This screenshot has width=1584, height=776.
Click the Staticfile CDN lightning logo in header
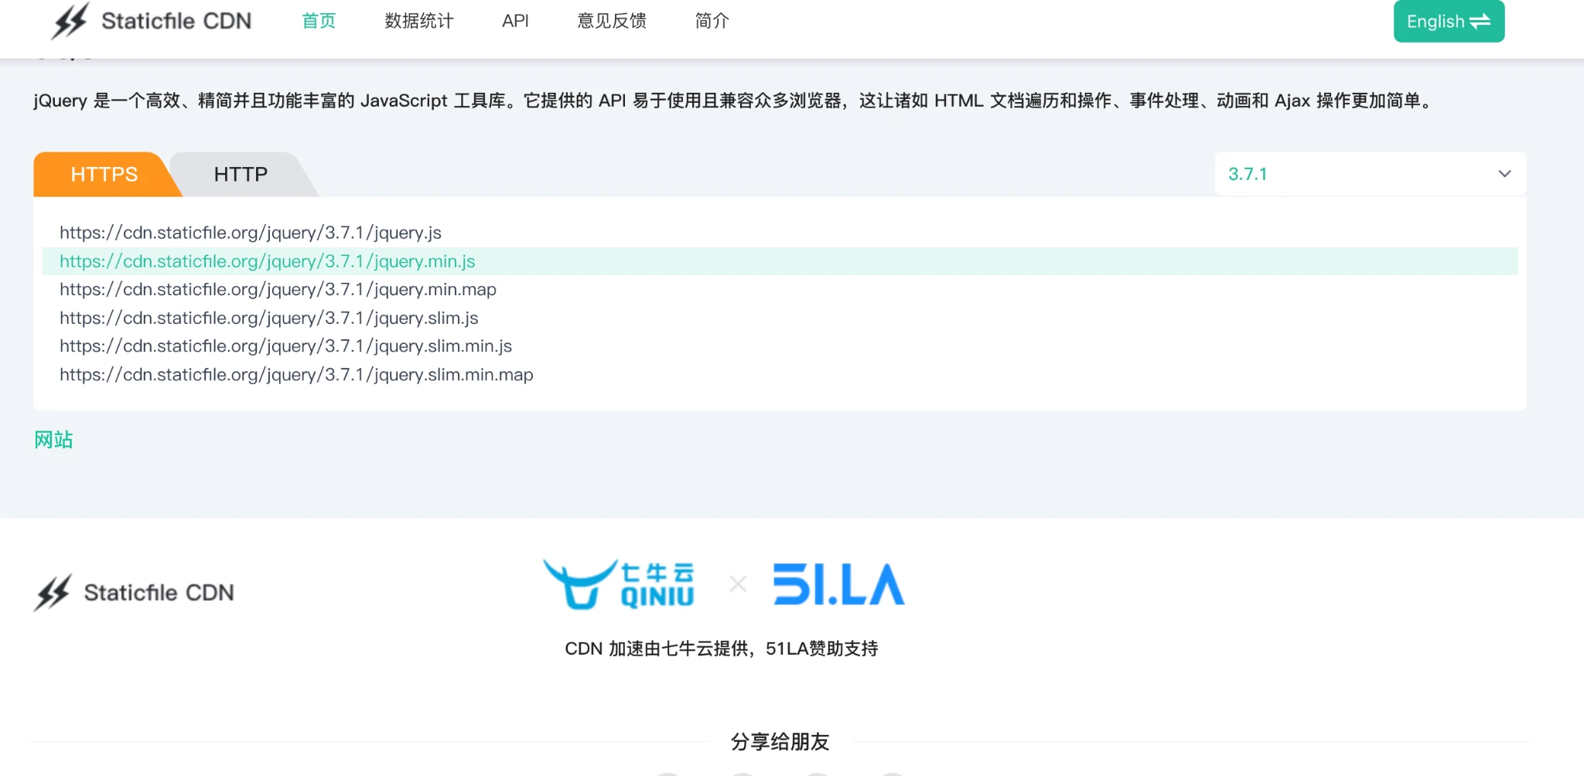[70, 21]
